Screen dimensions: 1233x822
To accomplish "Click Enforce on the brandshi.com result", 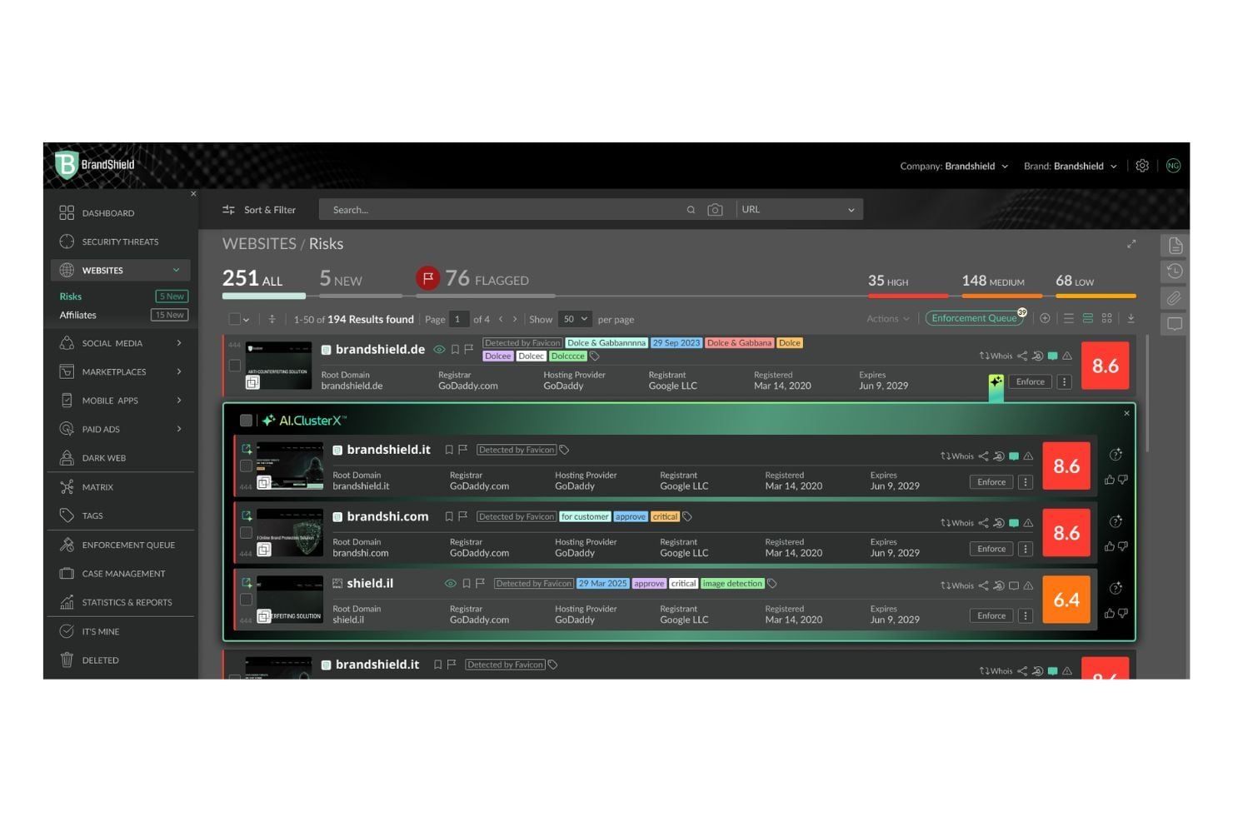I will tap(991, 549).
